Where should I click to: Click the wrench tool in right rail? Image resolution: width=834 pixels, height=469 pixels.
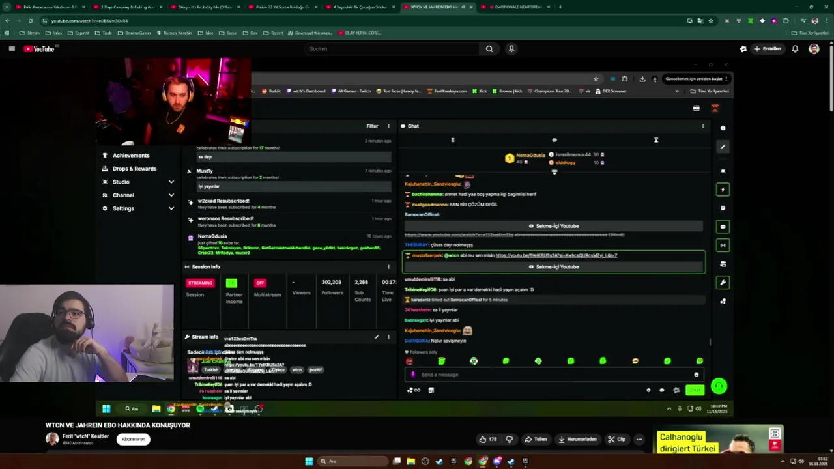point(723,283)
